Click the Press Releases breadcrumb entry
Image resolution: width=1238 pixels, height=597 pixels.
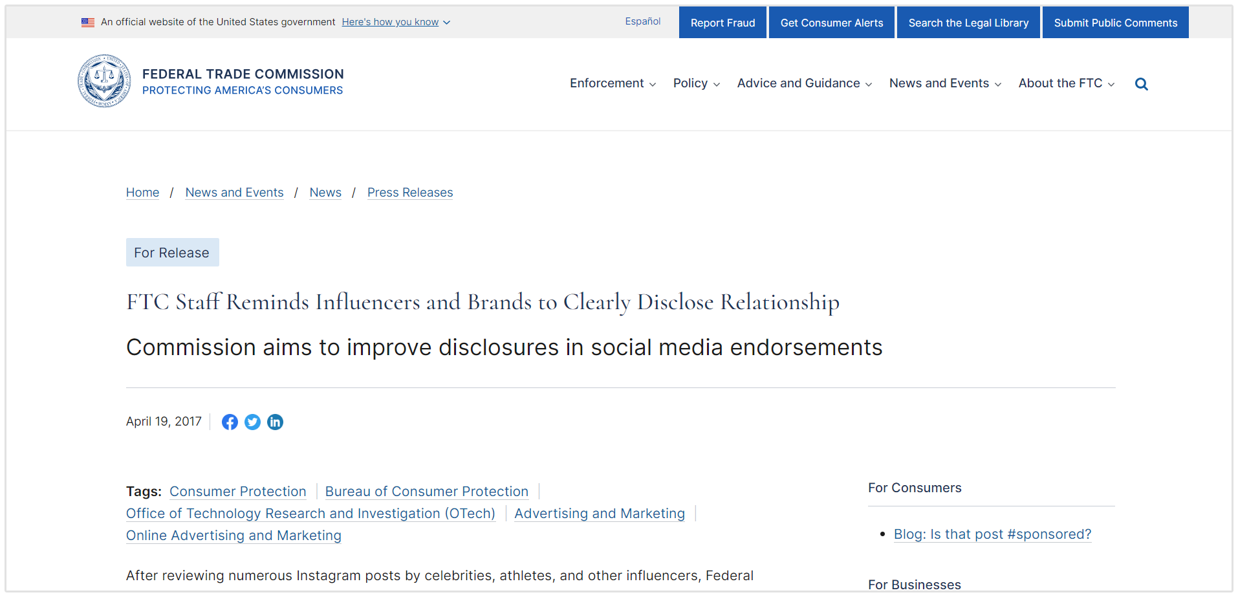[x=410, y=192]
